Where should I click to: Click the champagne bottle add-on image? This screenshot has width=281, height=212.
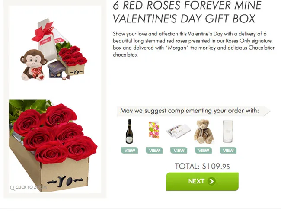tap(129, 132)
